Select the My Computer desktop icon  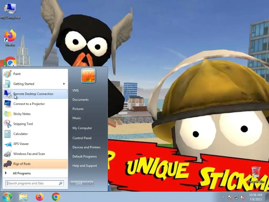(10, 11)
